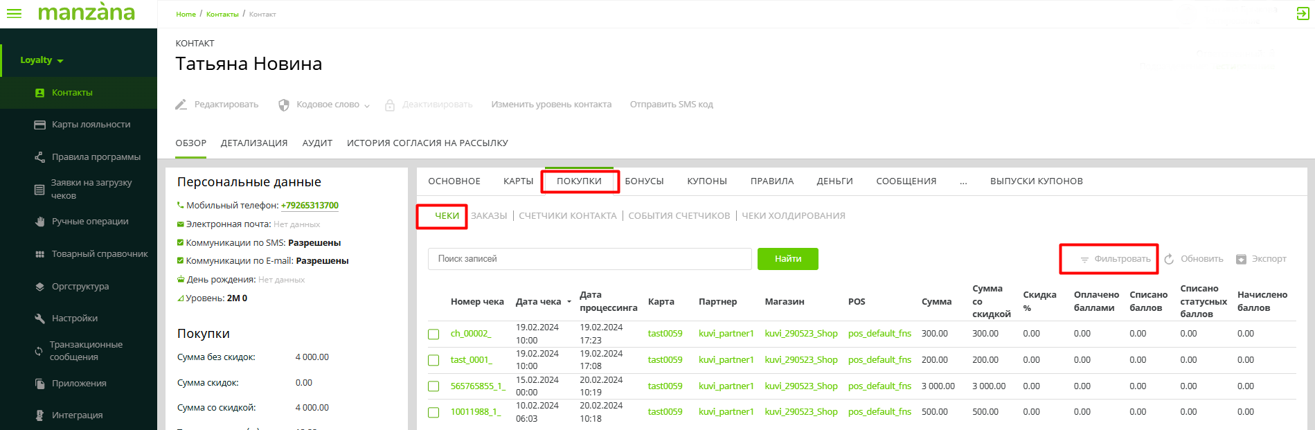
Task: Click the Фильтровать filter icon
Action: tap(1084, 260)
